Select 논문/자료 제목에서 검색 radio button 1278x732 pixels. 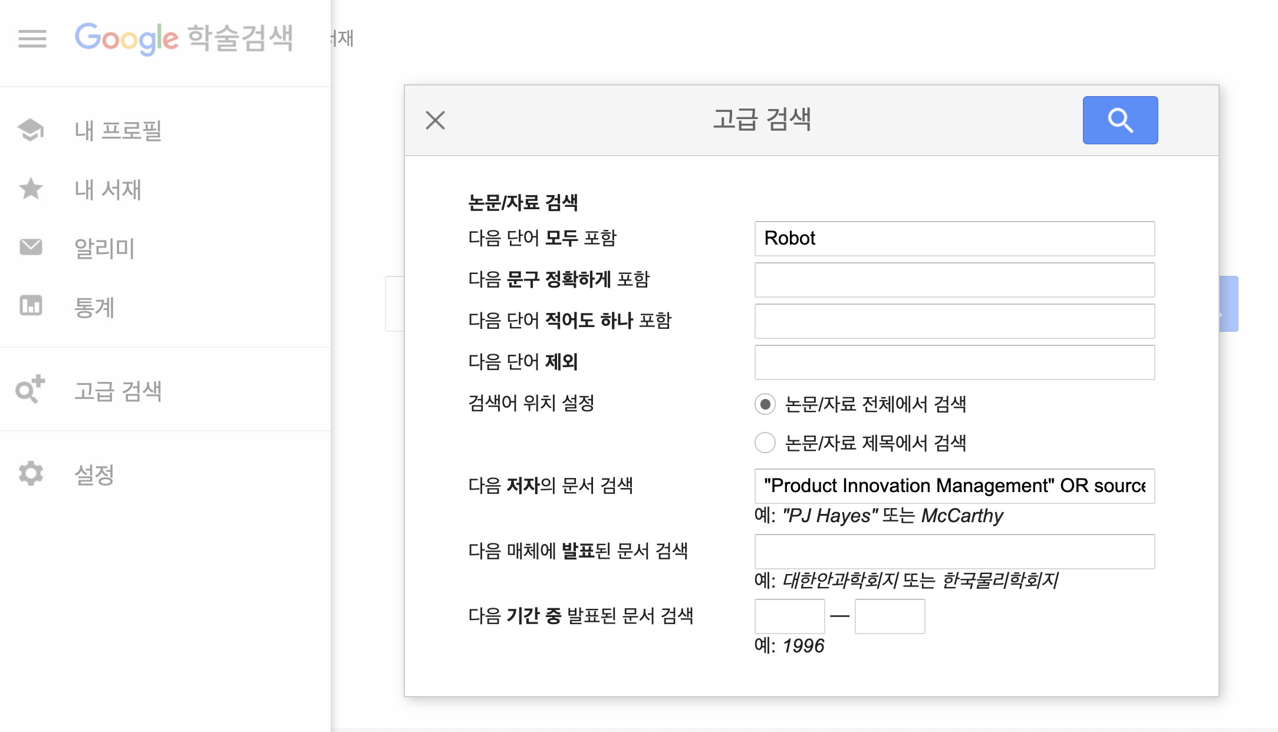(765, 443)
